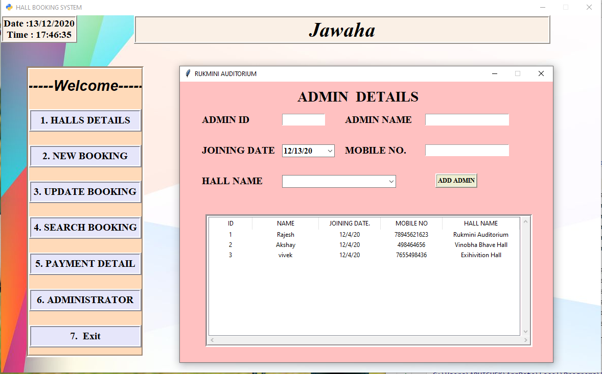Image resolution: width=602 pixels, height=374 pixels.
Task: Click the horizontal scrollbar left arrow
Action: click(x=212, y=340)
